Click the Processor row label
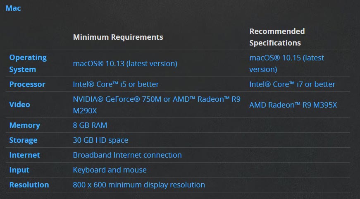 (x=27, y=84)
